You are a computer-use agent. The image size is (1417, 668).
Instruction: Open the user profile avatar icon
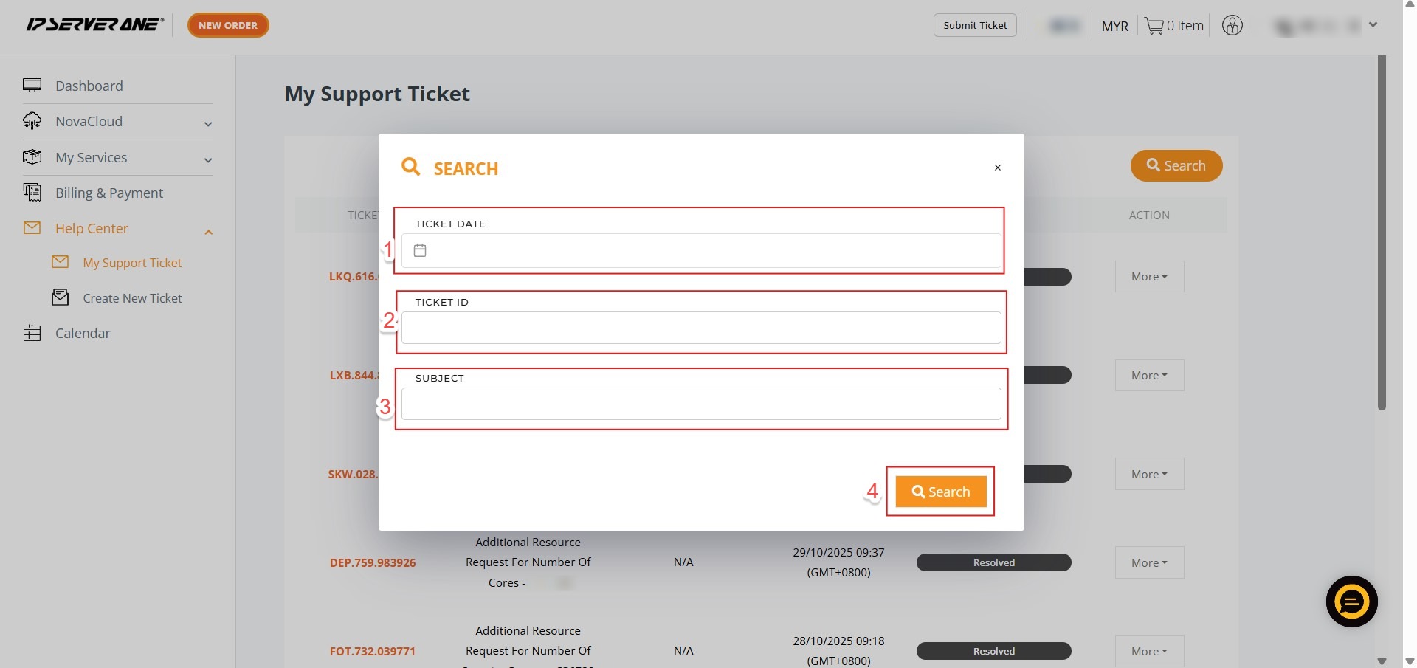point(1232,26)
